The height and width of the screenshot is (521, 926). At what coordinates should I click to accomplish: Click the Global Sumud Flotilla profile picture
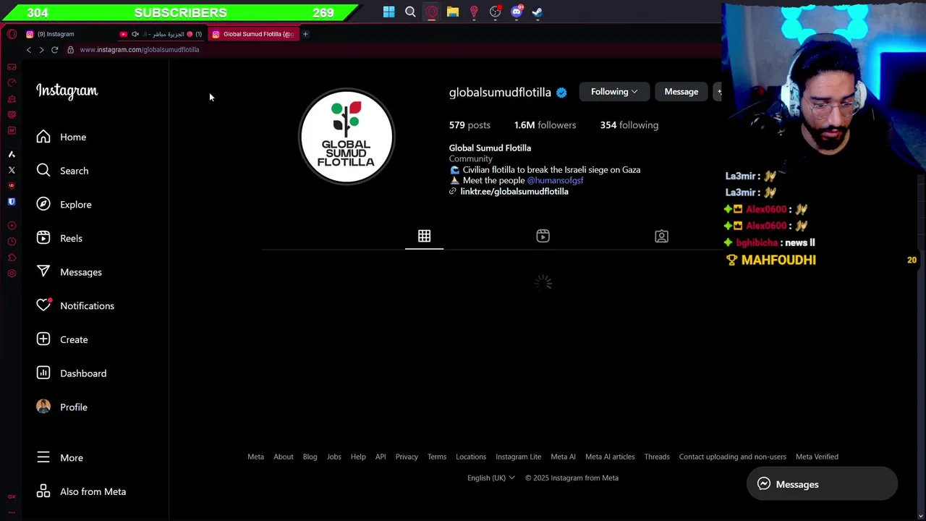click(x=347, y=137)
